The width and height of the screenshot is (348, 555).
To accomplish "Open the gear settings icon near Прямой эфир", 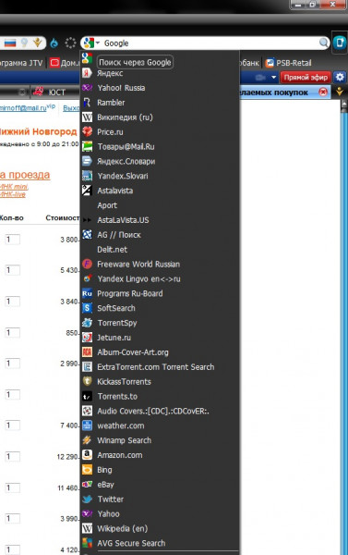I will click(340, 77).
